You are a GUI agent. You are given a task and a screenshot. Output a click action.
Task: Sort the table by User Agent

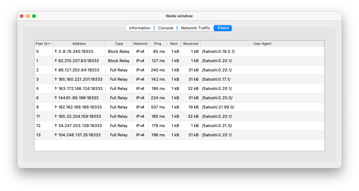coord(262,44)
